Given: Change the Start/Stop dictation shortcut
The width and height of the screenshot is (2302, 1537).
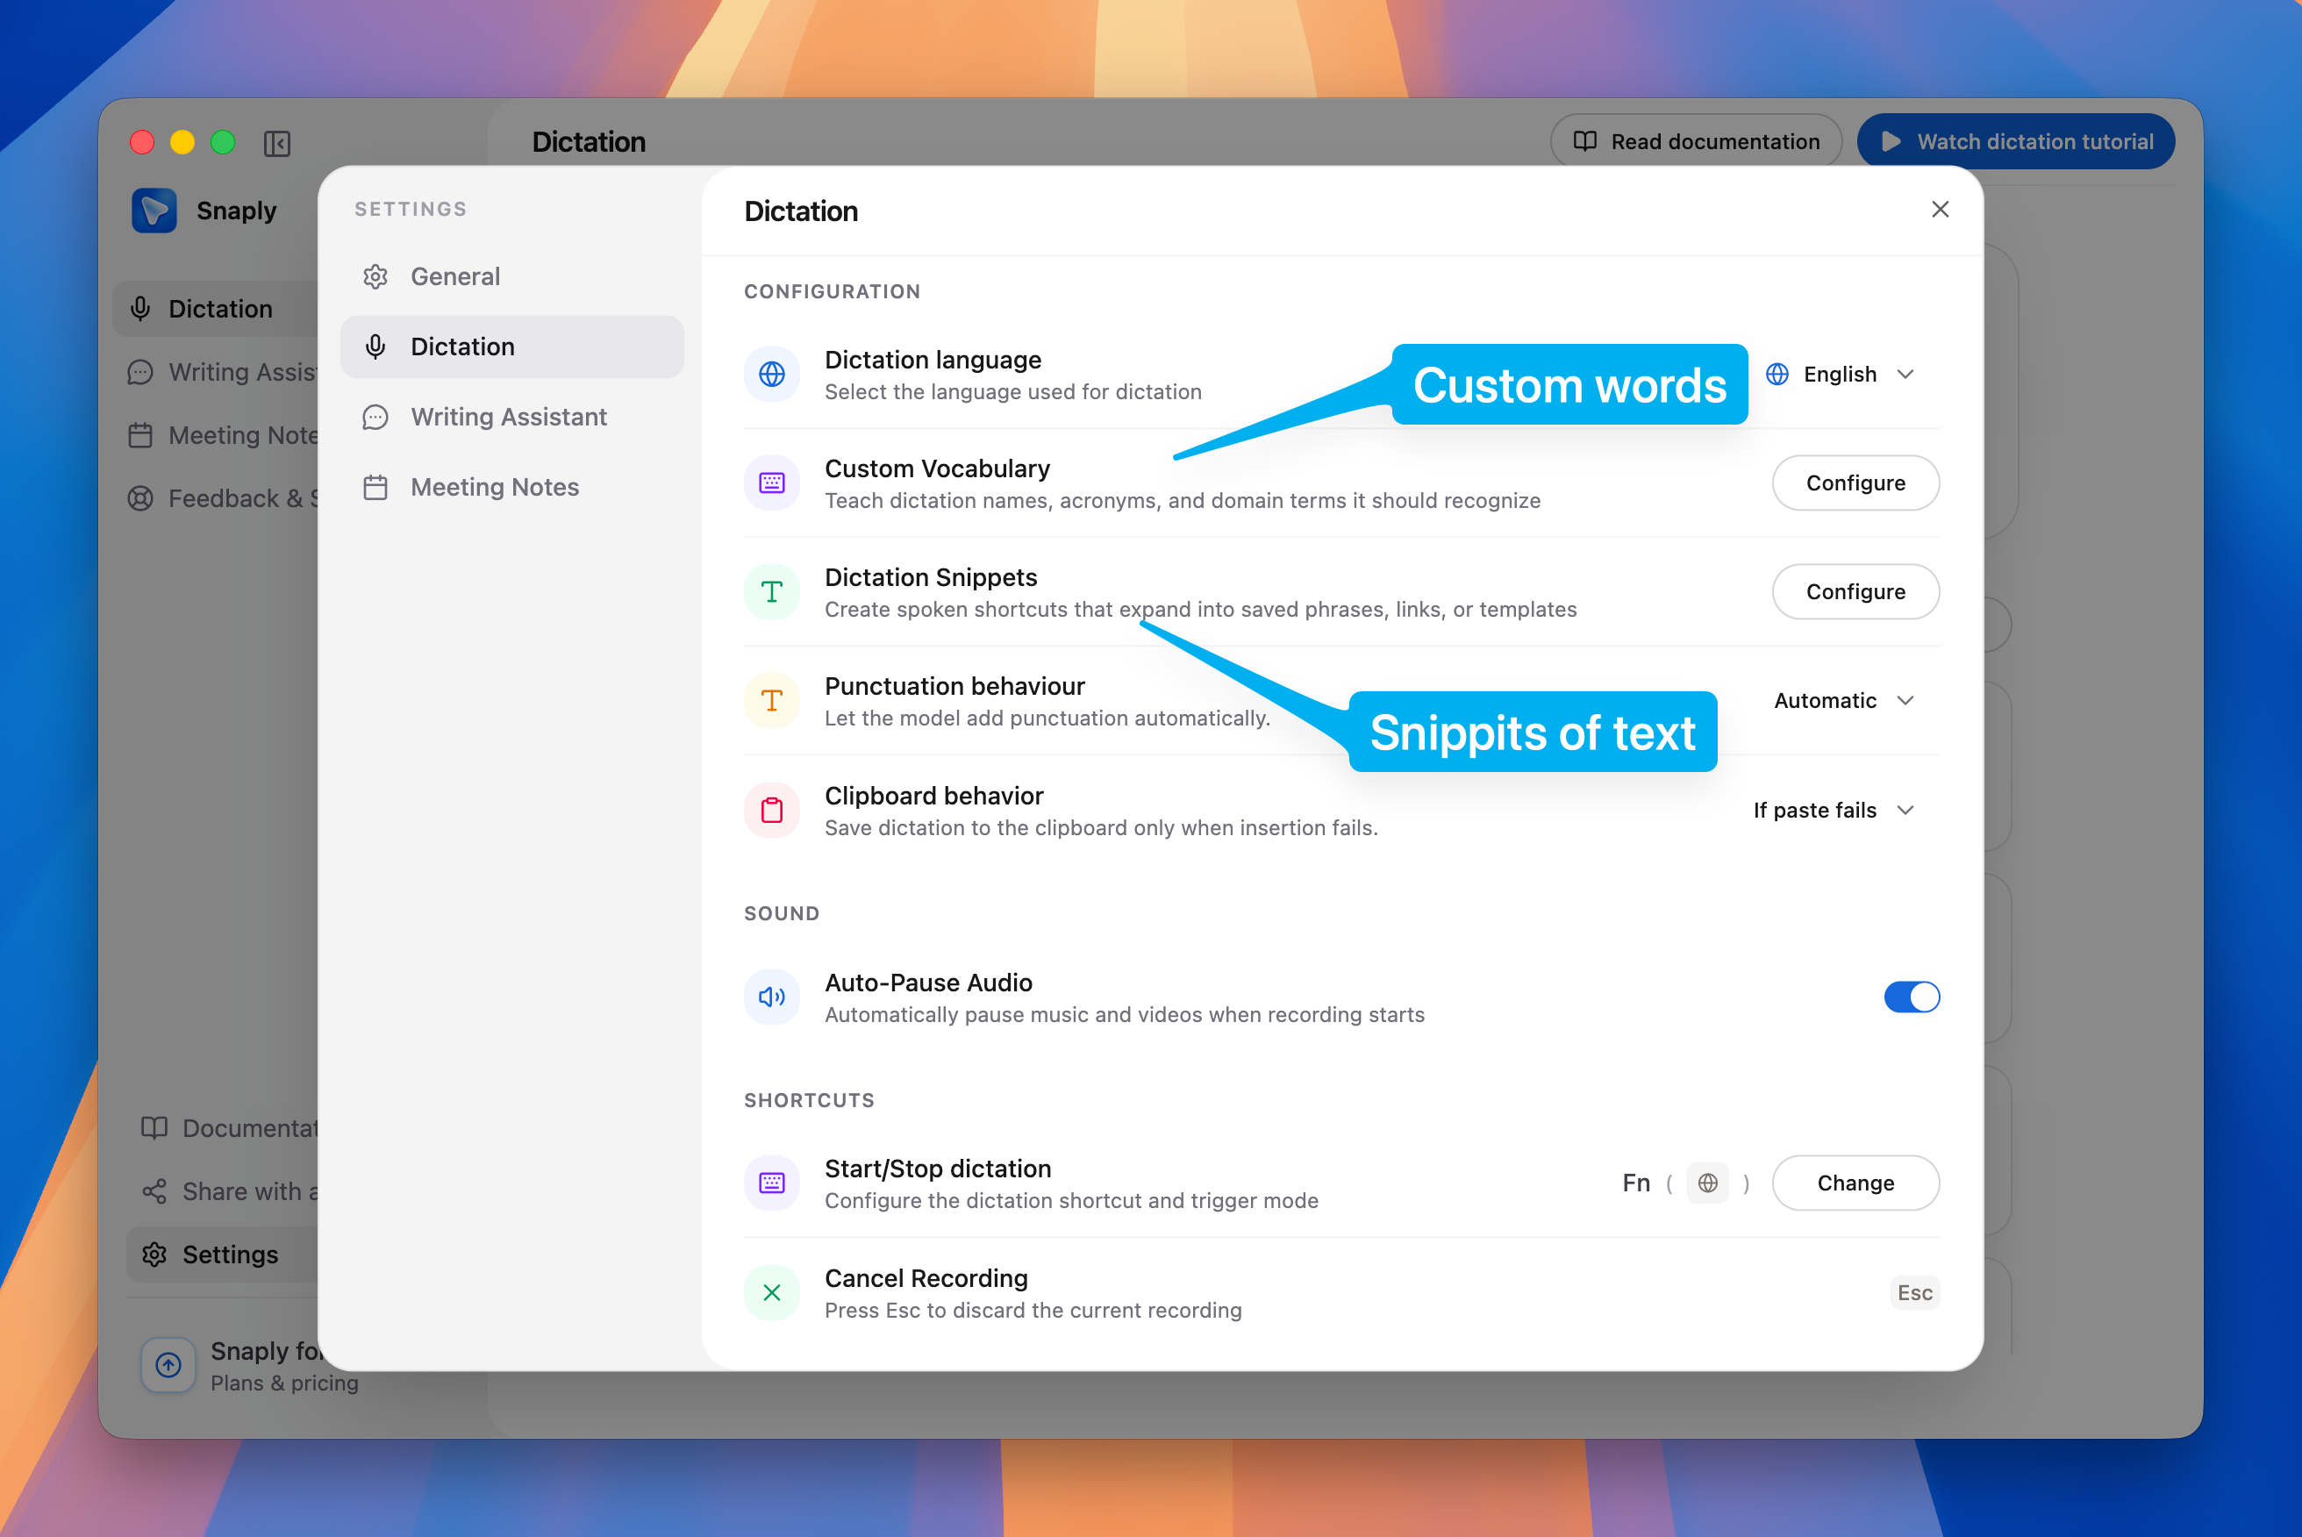Looking at the screenshot, I should point(1855,1183).
